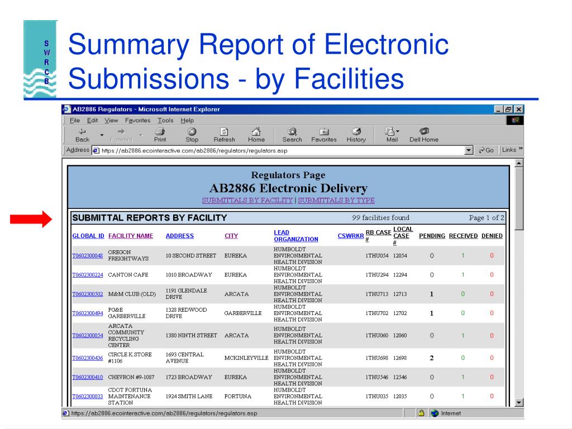Sort by CSWRKR column header
Image resolution: width=572 pixels, height=429 pixels.
[351, 236]
